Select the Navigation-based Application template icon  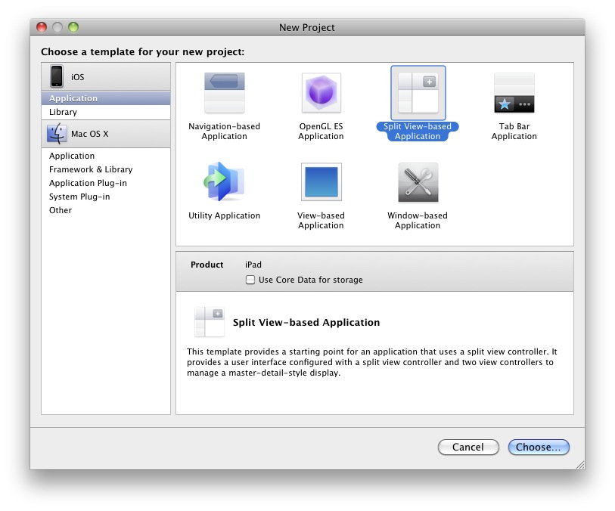225,93
